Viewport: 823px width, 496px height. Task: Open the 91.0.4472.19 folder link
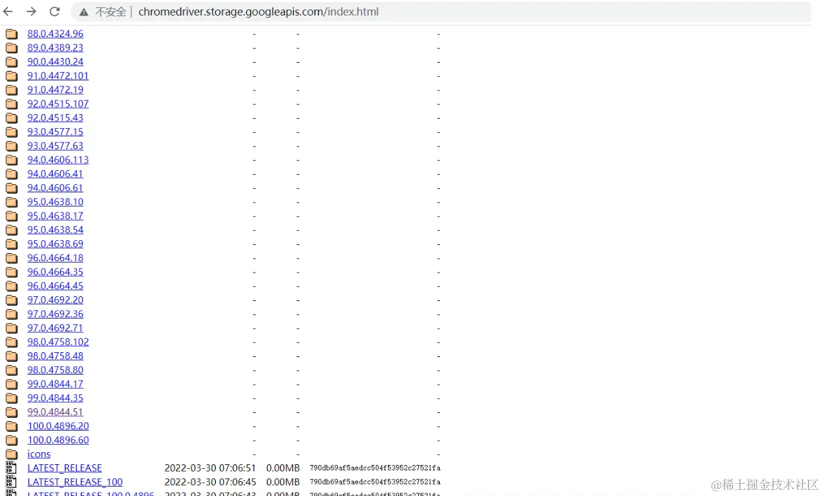[55, 90]
